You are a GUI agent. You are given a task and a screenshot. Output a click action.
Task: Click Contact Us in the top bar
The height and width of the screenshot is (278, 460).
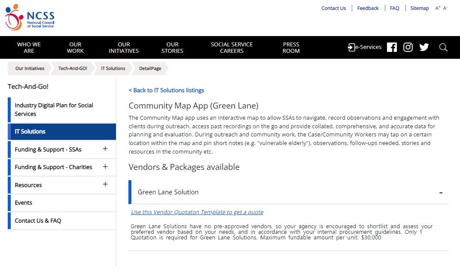(334, 8)
